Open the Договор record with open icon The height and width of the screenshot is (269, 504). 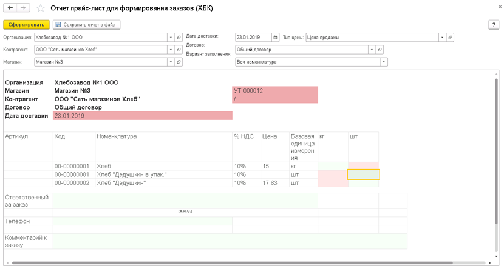[380, 50]
